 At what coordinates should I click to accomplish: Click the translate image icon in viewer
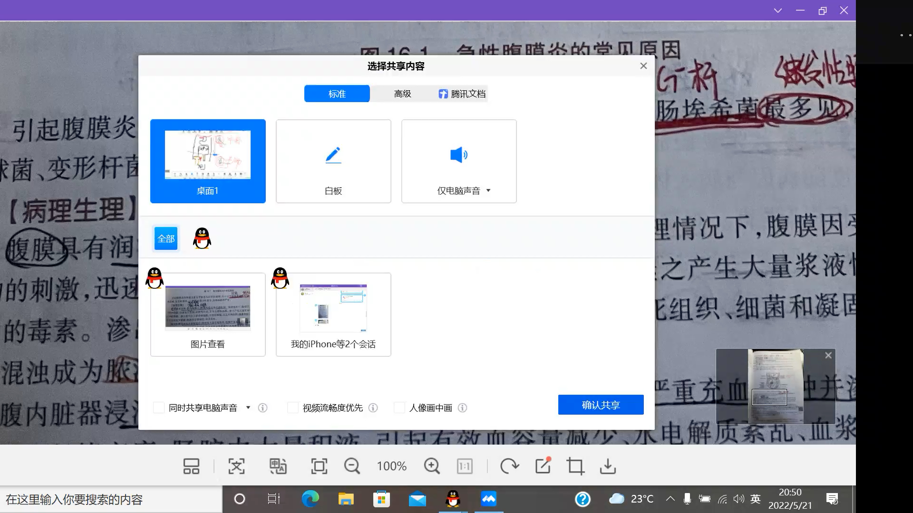pyautogui.click(x=278, y=466)
